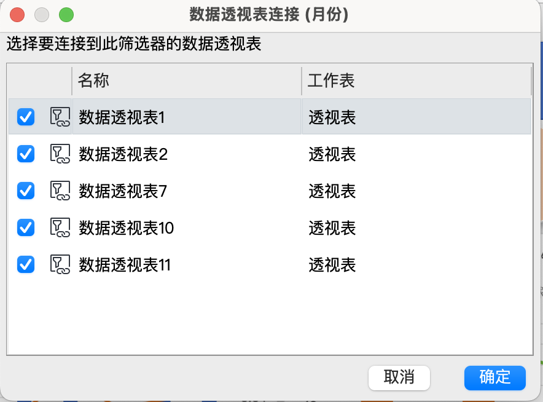The image size is (543, 402).
Task: Click the 名称 column header
Action: pos(92,80)
